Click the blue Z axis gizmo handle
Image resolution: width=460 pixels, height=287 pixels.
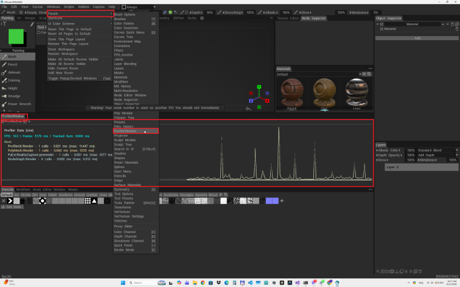coord(251,101)
